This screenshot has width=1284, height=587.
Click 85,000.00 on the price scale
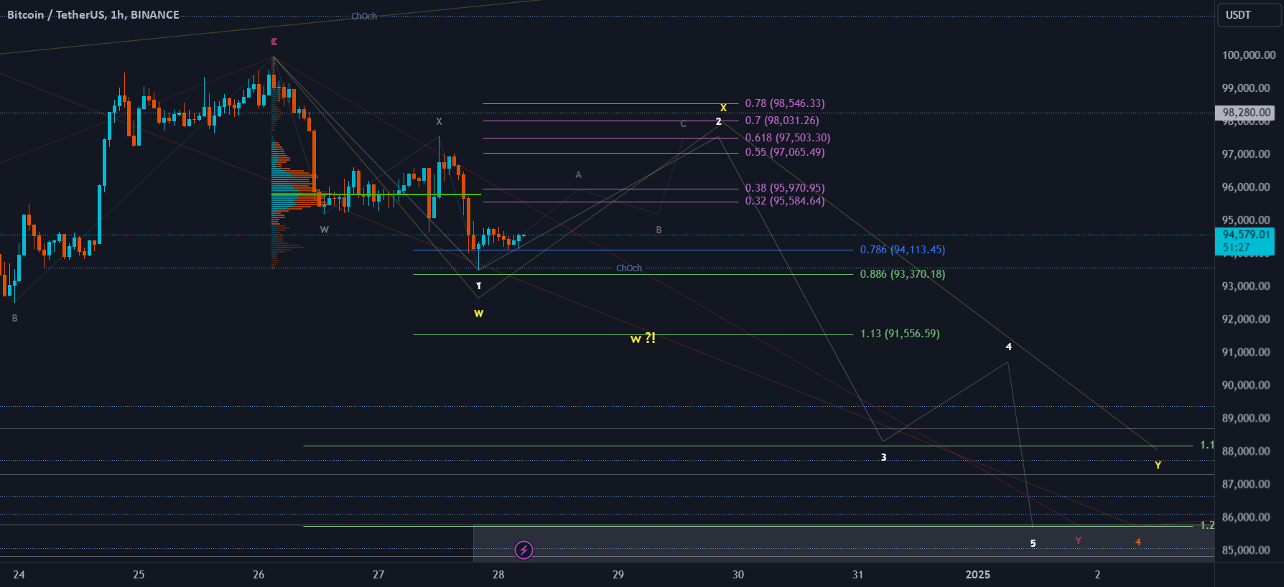tap(1246, 550)
